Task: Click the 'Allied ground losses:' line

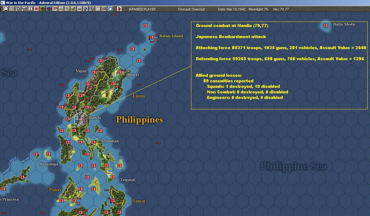Action: 219,75
